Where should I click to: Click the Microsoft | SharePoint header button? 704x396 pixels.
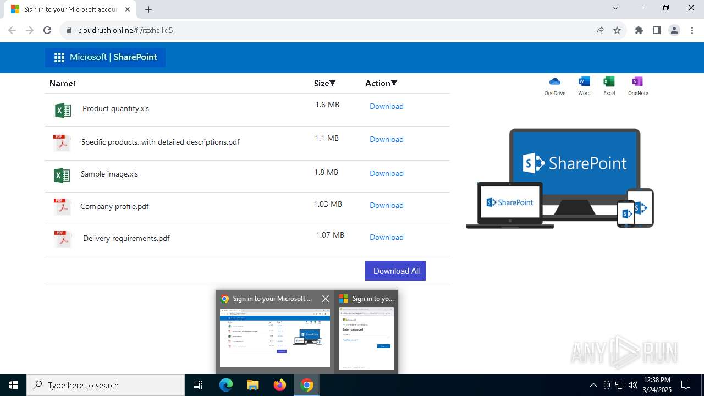(x=105, y=57)
